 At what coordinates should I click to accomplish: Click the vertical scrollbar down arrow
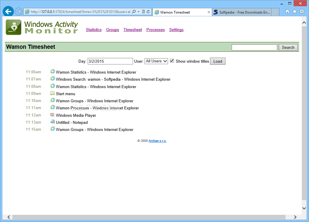(x=304, y=208)
